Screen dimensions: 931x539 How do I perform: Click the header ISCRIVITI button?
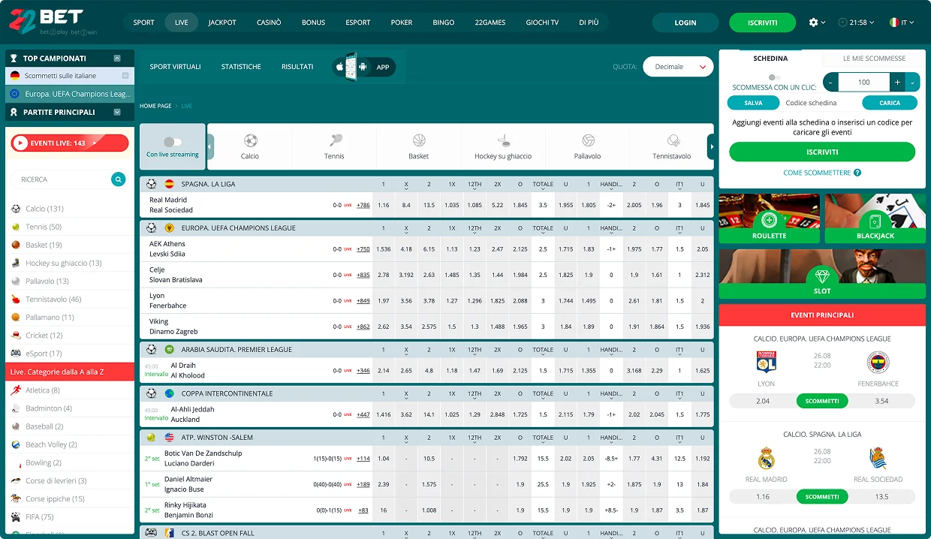[x=762, y=23]
